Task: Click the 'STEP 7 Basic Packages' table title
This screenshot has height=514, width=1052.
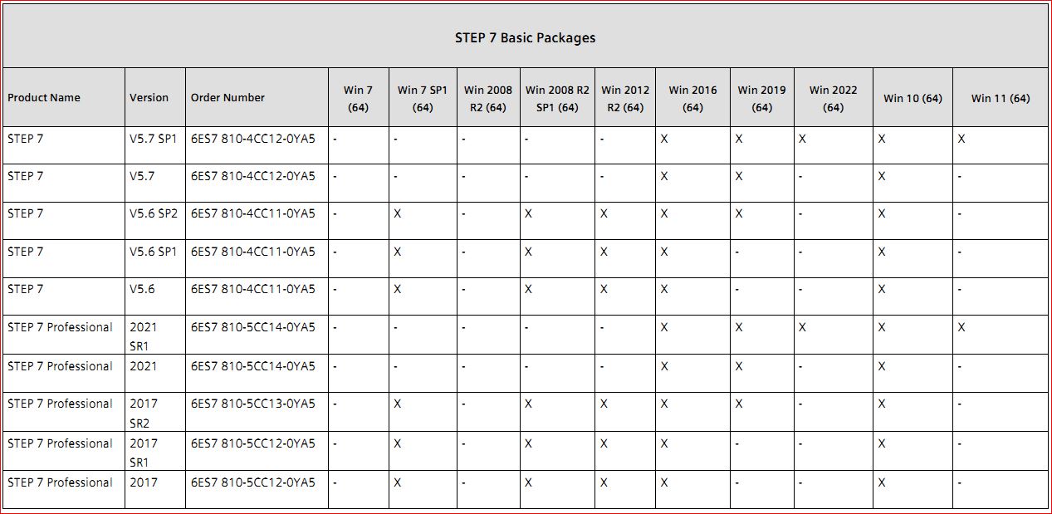Action: click(525, 37)
